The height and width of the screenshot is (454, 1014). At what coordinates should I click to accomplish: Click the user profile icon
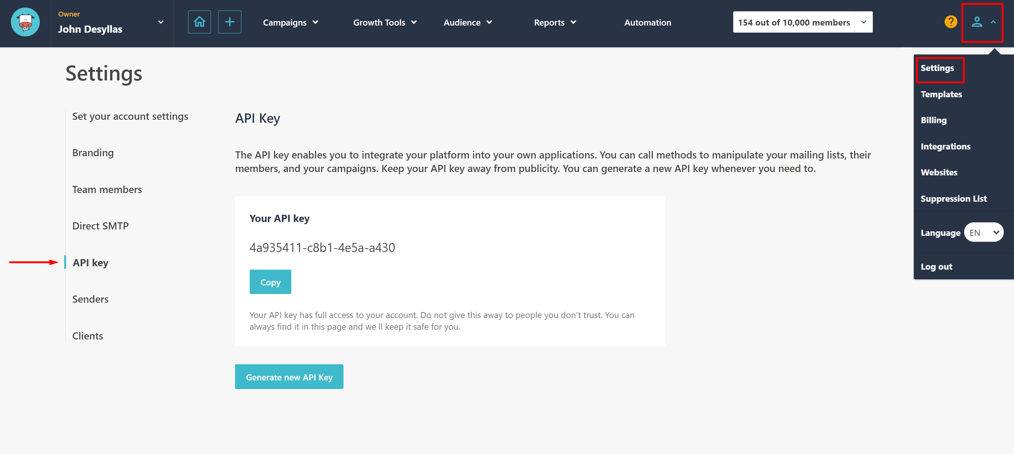tap(976, 22)
